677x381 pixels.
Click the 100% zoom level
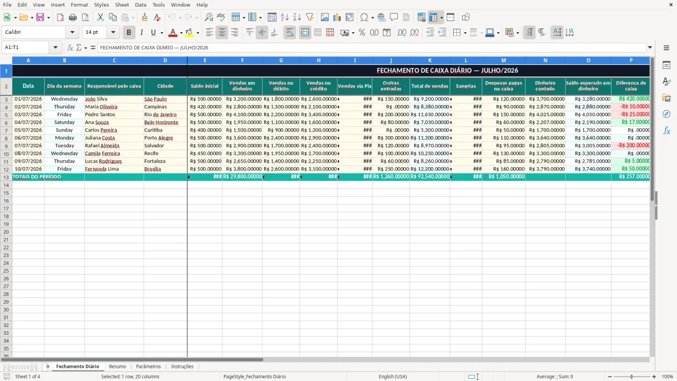pyautogui.click(x=667, y=376)
